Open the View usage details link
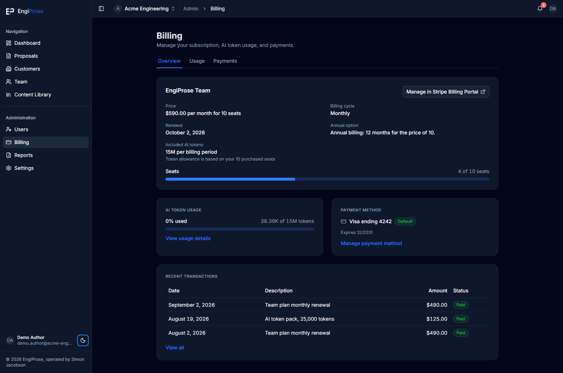The image size is (563, 373). [188, 238]
